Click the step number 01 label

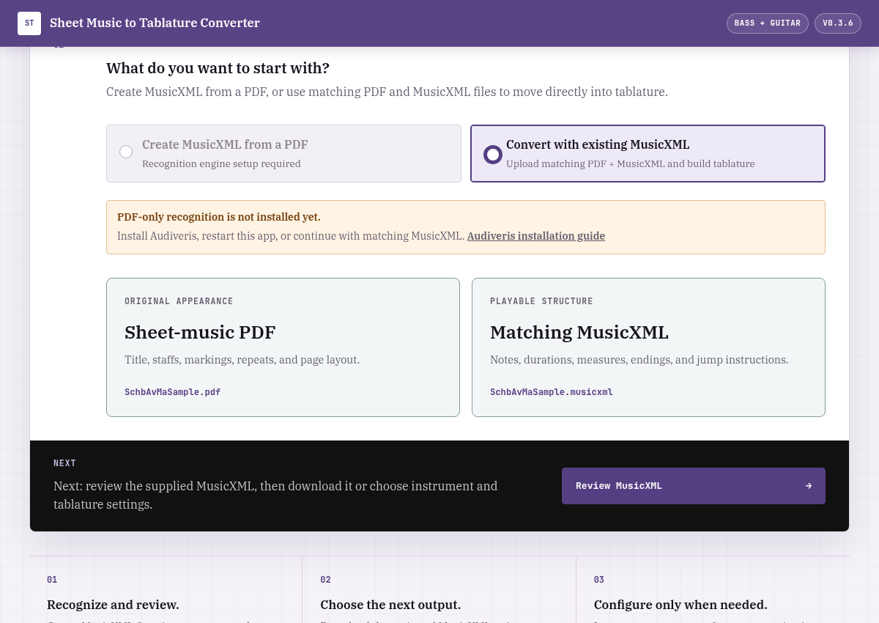pyautogui.click(x=52, y=580)
